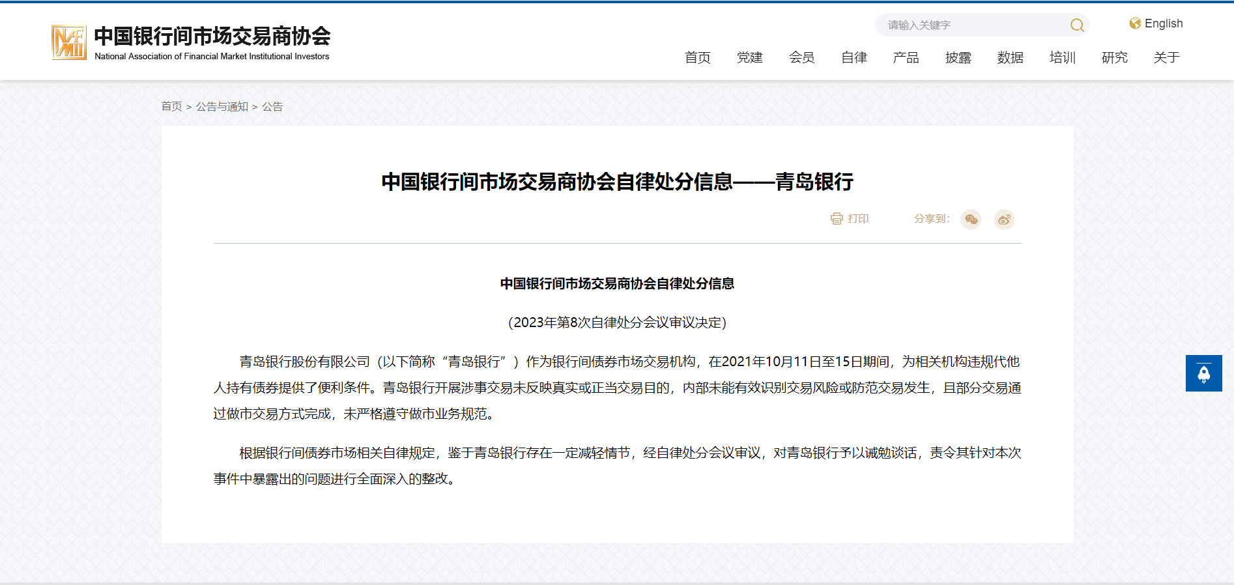The width and height of the screenshot is (1234, 585).
Task: Open the 党建 navigation menu
Action: point(749,57)
